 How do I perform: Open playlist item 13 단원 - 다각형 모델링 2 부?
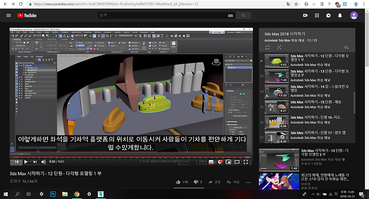pos(307,75)
